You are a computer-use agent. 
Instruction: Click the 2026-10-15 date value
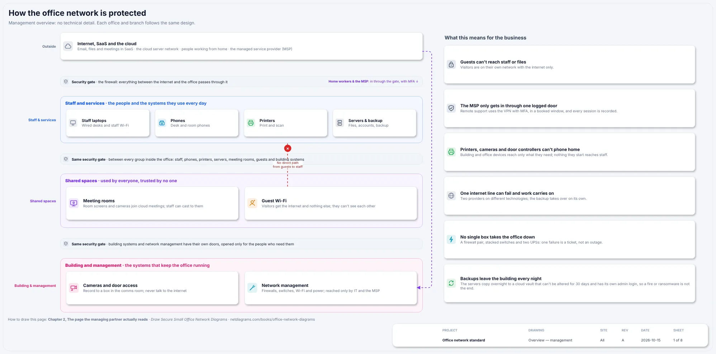651,340
